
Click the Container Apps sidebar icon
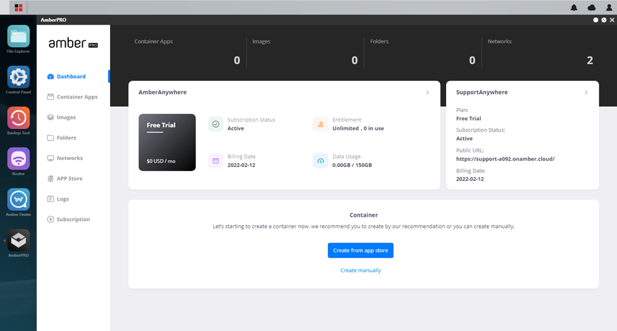point(51,97)
